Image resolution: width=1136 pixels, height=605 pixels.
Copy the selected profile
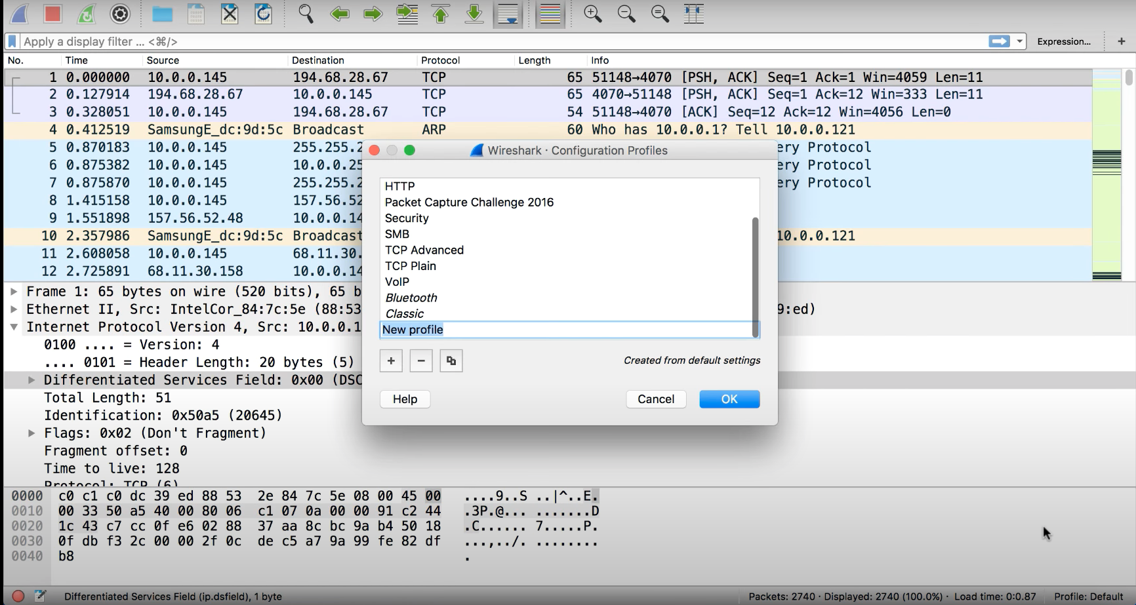(x=451, y=361)
